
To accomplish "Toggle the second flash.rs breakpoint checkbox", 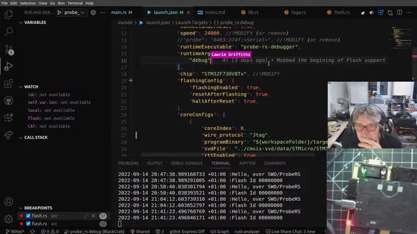I will (x=28, y=224).
